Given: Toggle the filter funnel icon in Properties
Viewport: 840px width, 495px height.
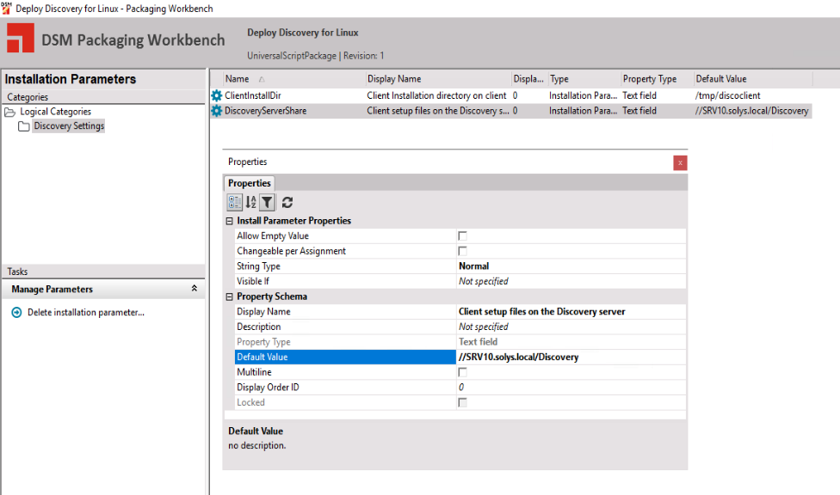Looking at the screenshot, I should coord(268,202).
